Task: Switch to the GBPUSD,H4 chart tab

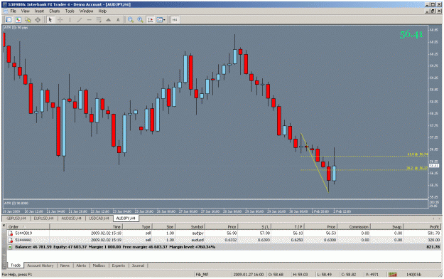Action: tap(16, 219)
